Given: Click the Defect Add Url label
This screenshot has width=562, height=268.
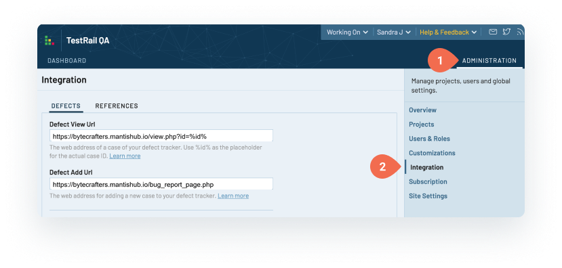Looking at the screenshot, I should pos(71,172).
